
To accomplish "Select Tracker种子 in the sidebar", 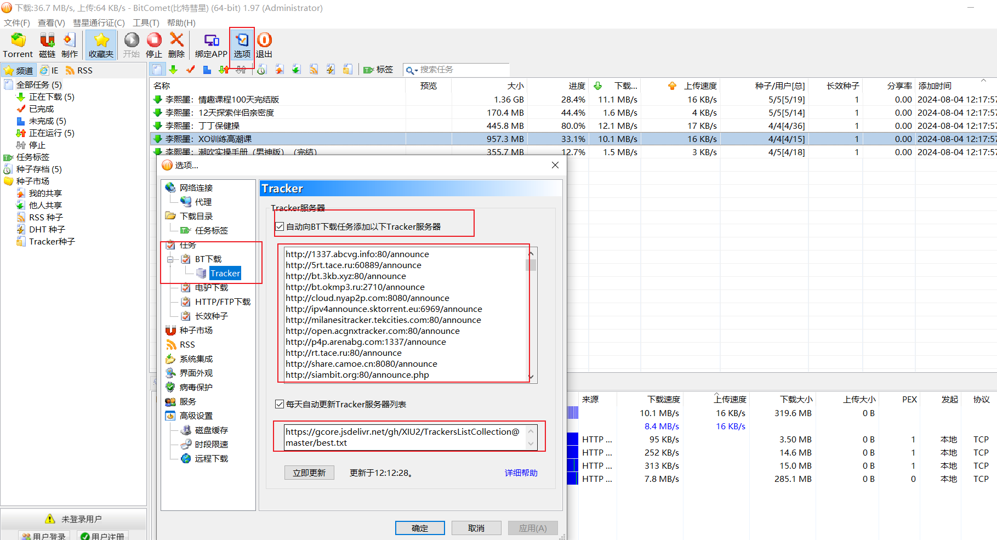I will pyautogui.click(x=52, y=242).
